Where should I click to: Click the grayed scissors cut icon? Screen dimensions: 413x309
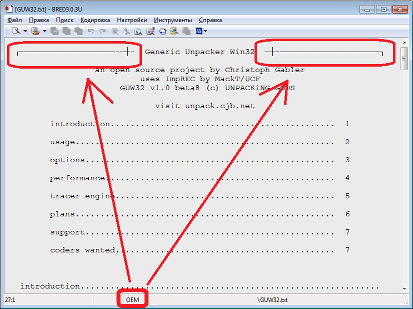[x=126, y=31]
